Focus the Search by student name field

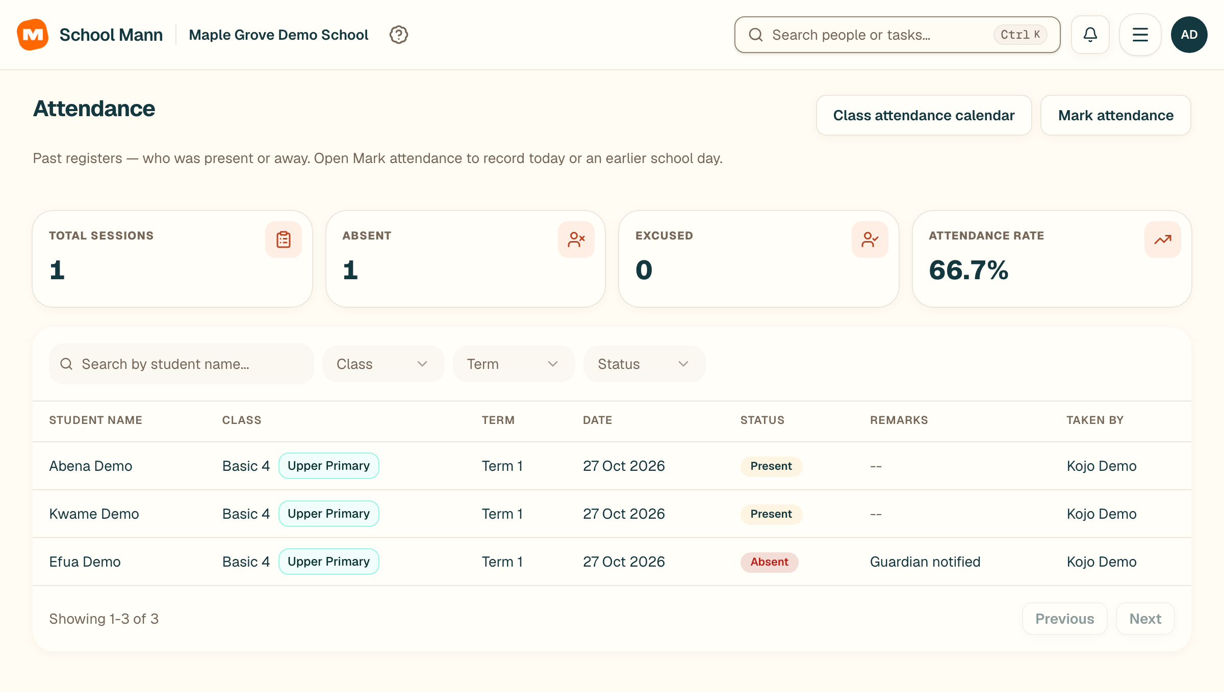pos(182,364)
